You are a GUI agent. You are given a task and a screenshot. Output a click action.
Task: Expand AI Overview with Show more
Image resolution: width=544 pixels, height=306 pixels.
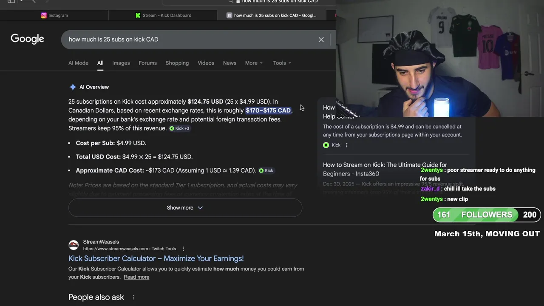(185, 208)
